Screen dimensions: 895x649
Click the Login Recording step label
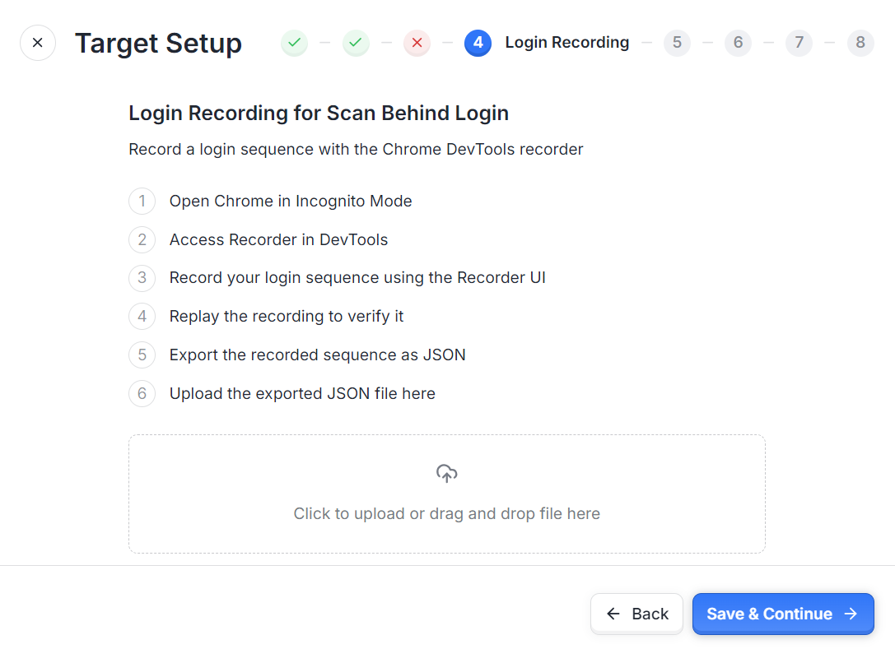[567, 43]
